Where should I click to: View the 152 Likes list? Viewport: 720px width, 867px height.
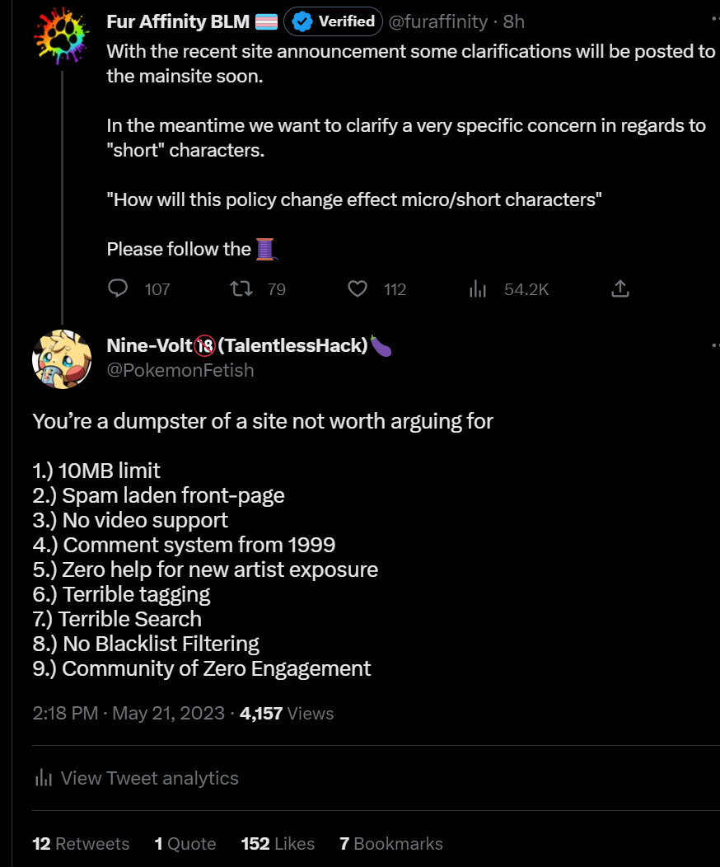(278, 844)
